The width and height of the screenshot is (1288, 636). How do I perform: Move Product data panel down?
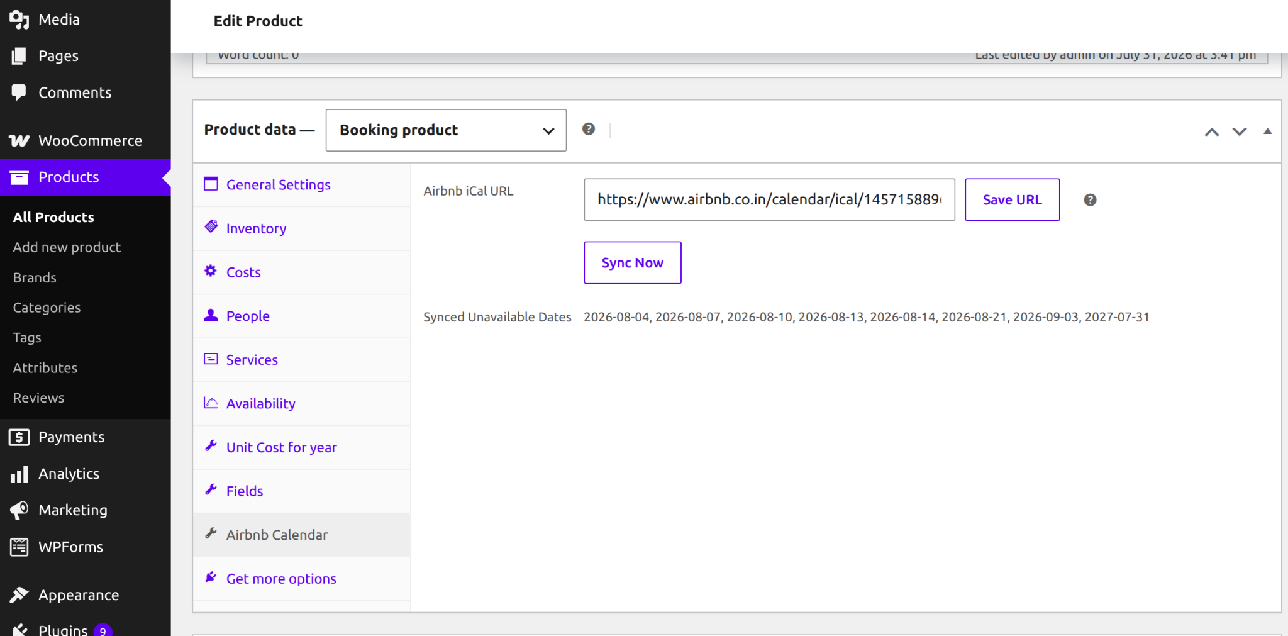[x=1239, y=131]
